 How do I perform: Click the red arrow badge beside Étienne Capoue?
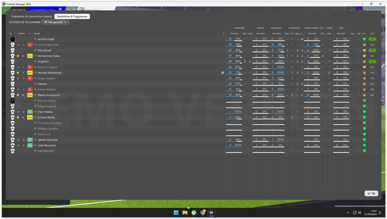30,67
